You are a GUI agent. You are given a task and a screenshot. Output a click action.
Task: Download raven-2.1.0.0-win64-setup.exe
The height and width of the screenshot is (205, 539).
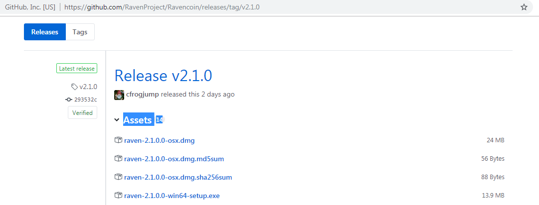point(172,196)
